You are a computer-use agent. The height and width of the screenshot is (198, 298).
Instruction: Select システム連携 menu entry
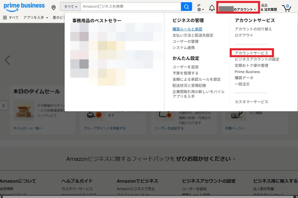183,48
